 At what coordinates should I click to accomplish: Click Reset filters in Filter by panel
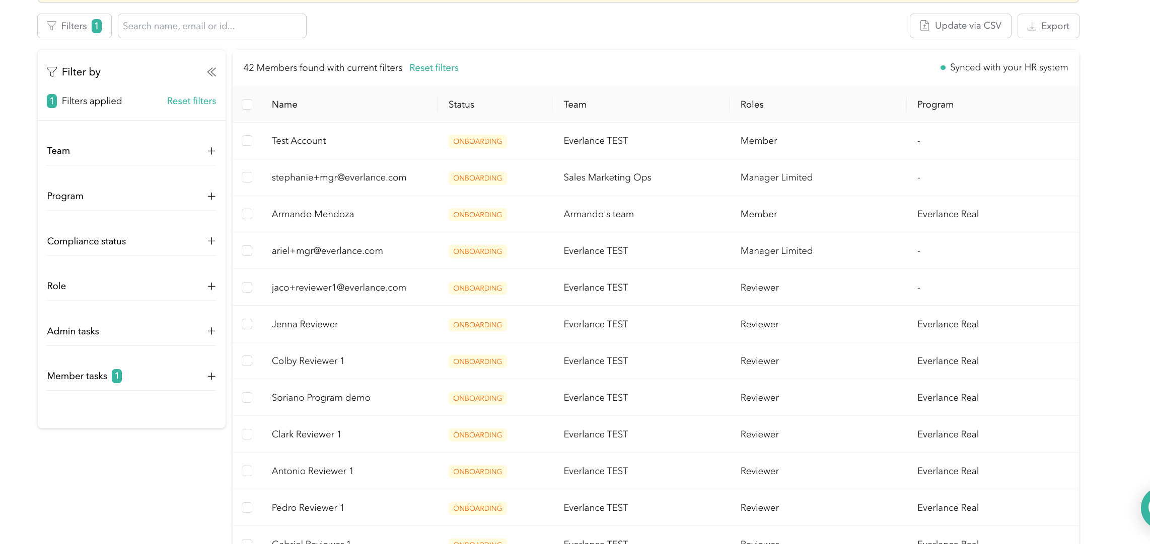(191, 101)
